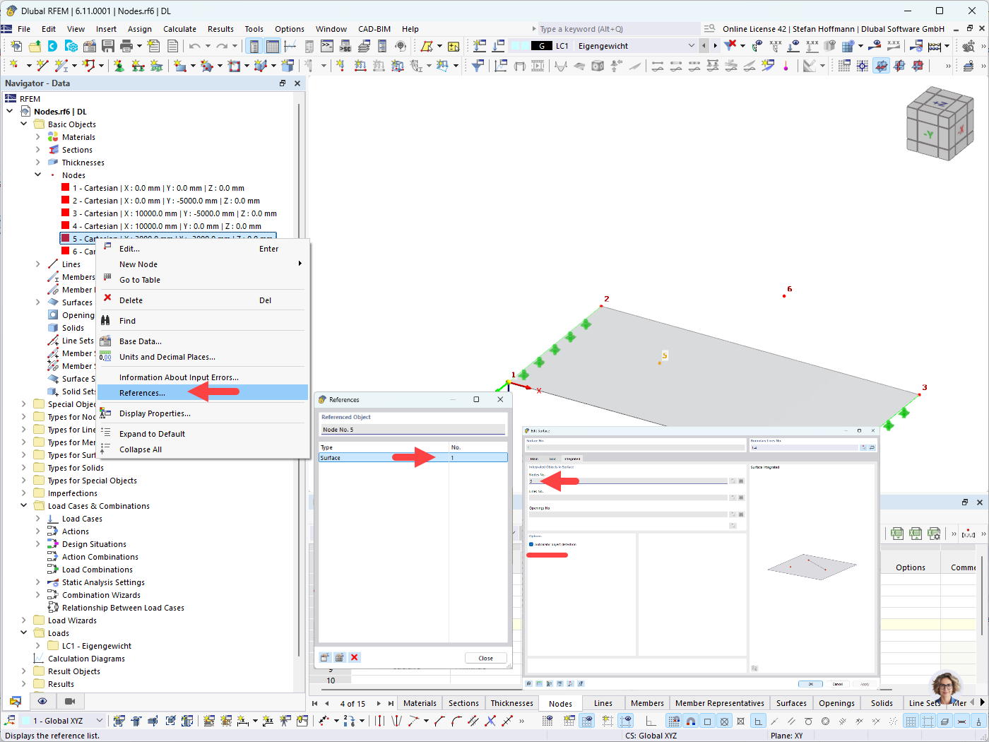Open the new model file icon
The height and width of the screenshot is (742, 989).
pos(16,46)
